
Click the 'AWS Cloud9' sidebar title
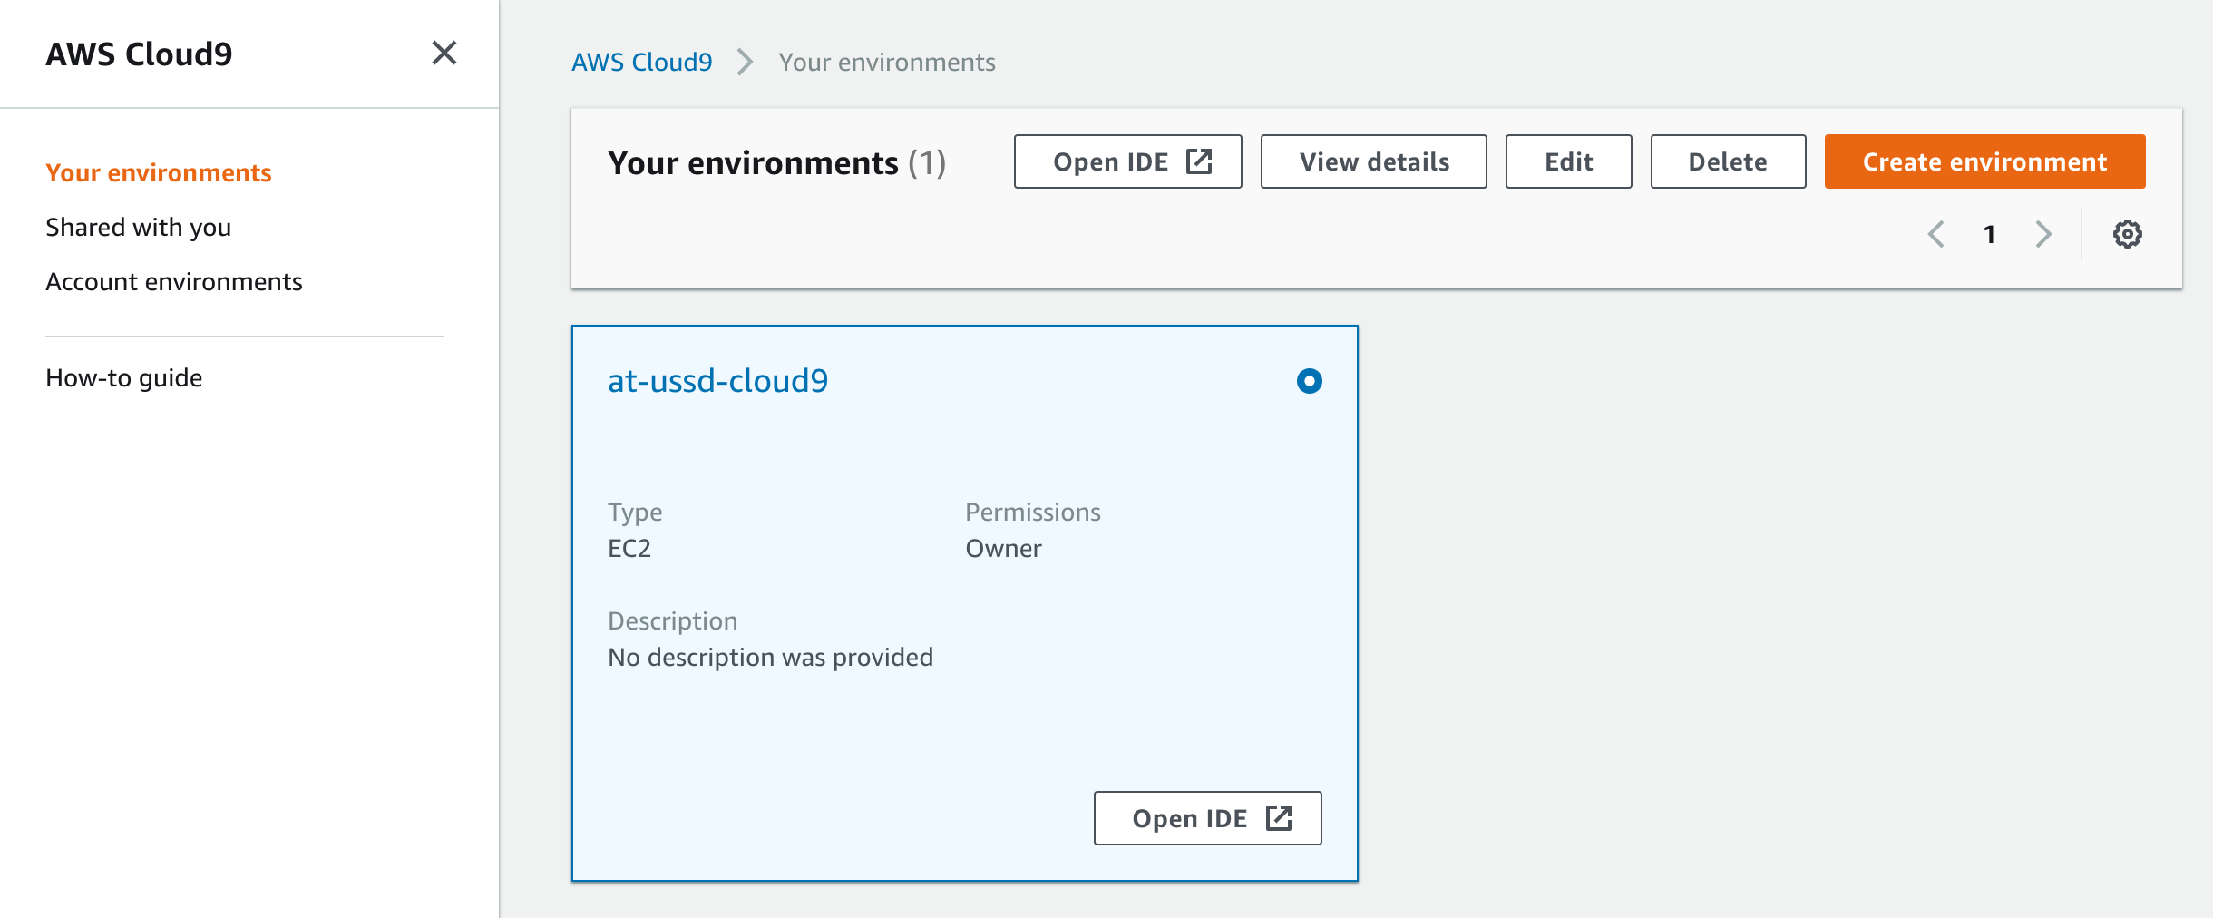point(139,54)
